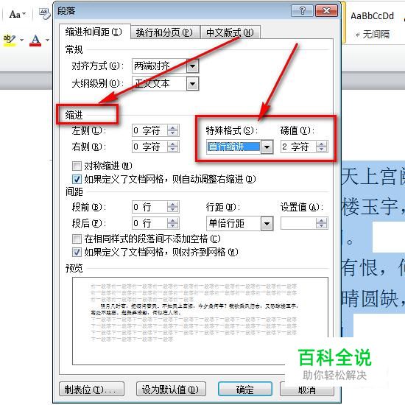Open the 特殊格式 dropdown arrow

click(267, 147)
